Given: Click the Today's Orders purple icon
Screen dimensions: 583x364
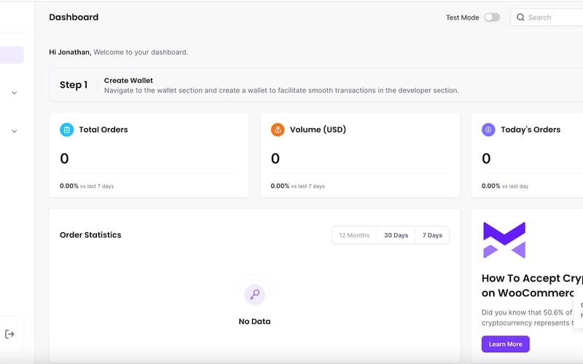Looking at the screenshot, I should pos(488,130).
